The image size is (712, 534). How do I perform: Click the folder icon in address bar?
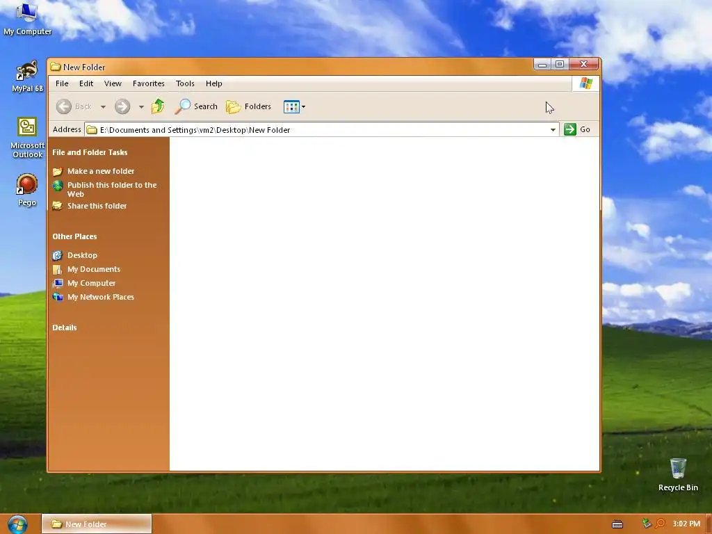coord(92,130)
